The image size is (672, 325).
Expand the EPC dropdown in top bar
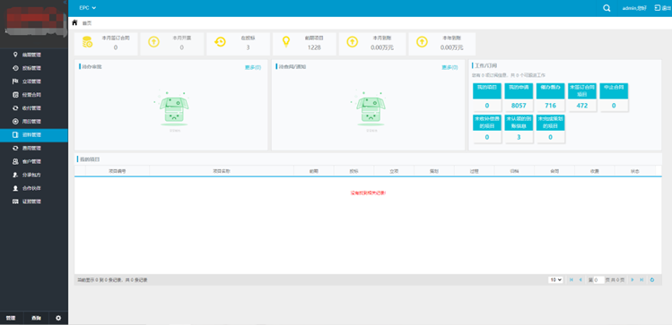pos(87,8)
